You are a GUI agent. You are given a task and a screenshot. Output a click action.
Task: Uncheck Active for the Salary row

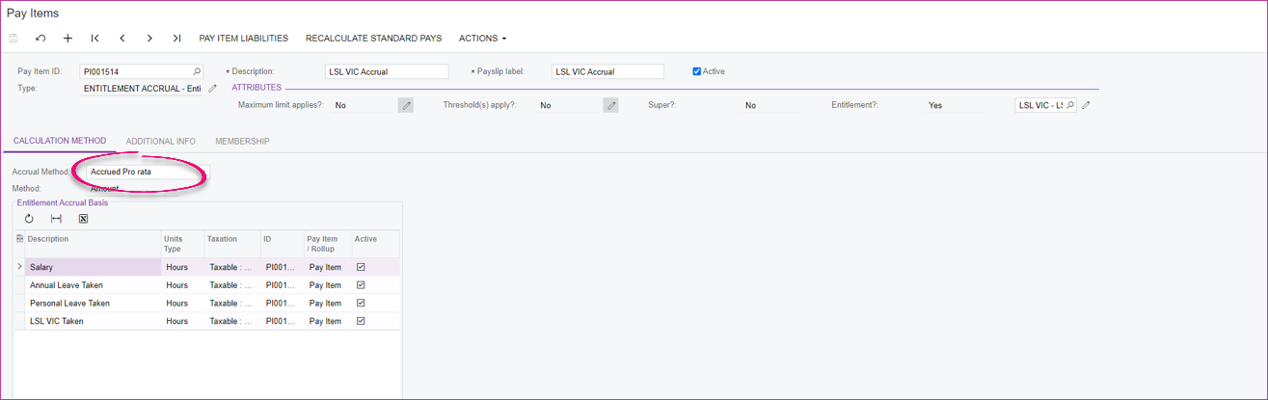pos(361,267)
